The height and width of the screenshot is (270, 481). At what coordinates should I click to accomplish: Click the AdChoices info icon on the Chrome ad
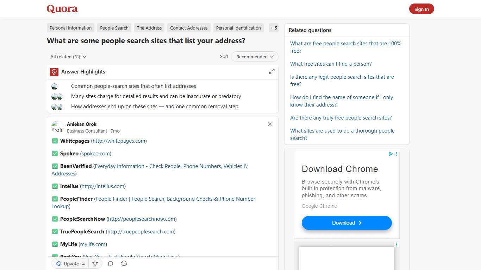[391, 154]
